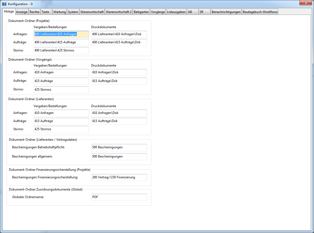The image size is (314, 233).
Task: Select the Warenwirtschaft tab
Action: coord(92,12)
